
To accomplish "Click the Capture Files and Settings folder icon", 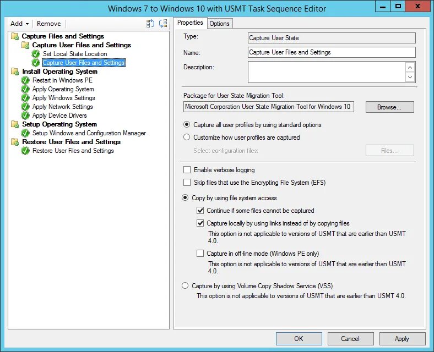I will [x=15, y=36].
